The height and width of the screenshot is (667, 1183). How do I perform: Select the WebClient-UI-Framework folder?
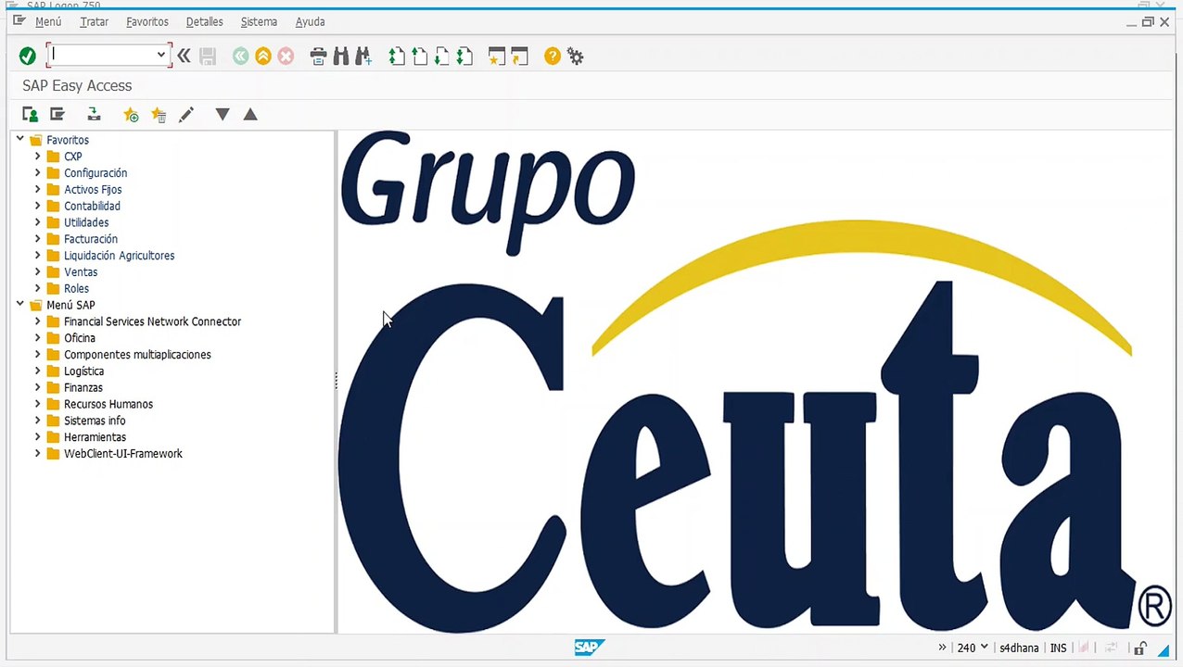coord(123,454)
